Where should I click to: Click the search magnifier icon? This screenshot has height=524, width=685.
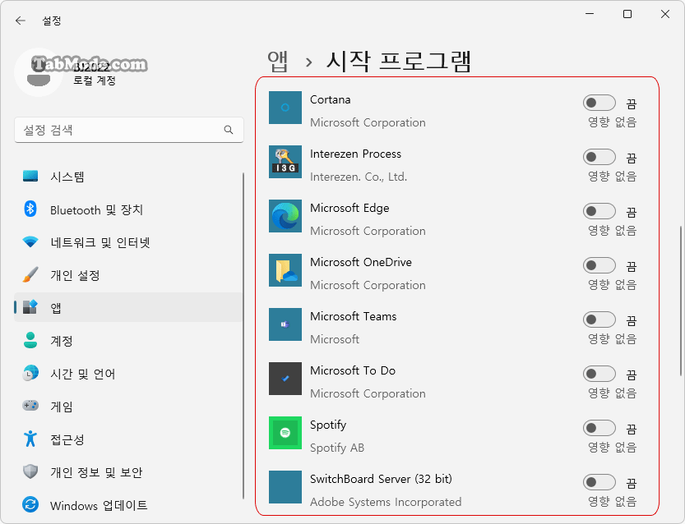tap(229, 130)
